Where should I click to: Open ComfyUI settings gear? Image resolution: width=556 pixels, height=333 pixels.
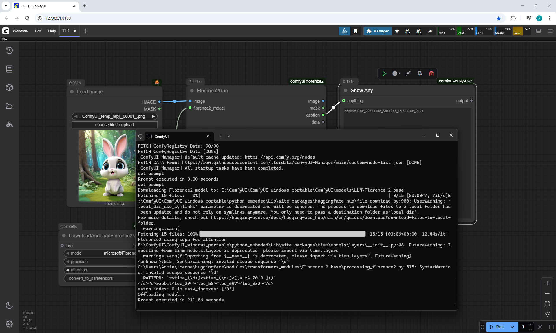(x=9, y=324)
